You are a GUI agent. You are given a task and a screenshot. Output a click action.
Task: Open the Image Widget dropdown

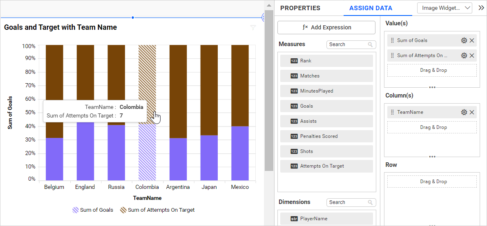click(x=445, y=8)
